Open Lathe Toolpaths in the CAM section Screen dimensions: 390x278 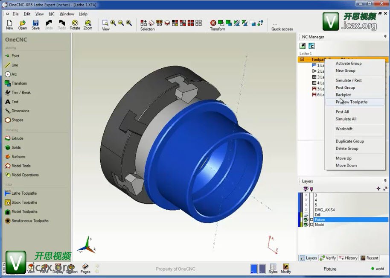tap(23, 193)
